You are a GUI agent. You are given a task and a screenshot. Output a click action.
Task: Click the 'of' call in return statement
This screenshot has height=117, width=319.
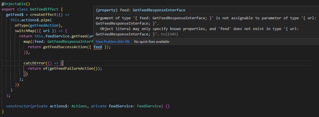[45, 69]
